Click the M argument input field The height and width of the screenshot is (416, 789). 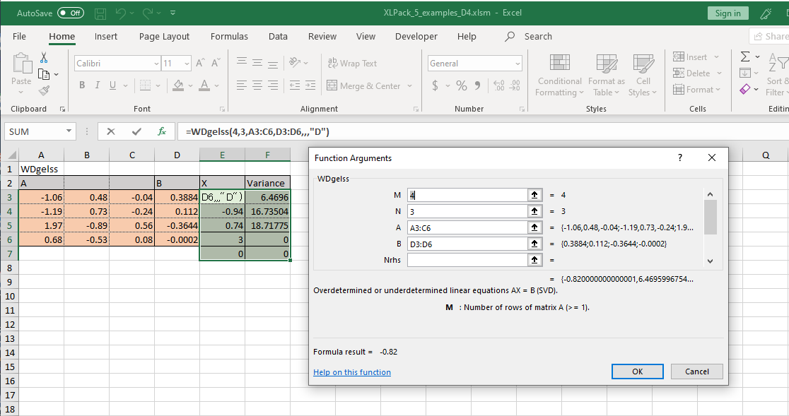[x=467, y=195]
